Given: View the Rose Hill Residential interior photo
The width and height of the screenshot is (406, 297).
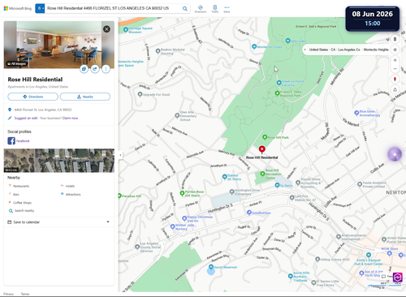Looking at the screenshot, I should (x=59, y=45).
